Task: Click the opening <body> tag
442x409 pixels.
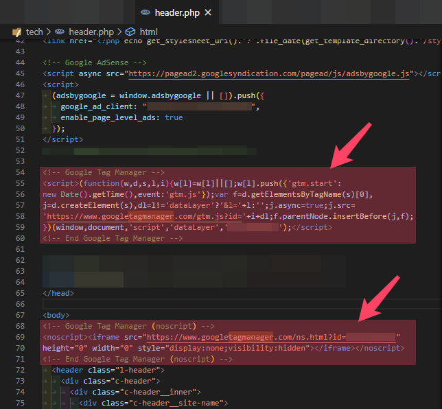Action: tap(56, 315)
